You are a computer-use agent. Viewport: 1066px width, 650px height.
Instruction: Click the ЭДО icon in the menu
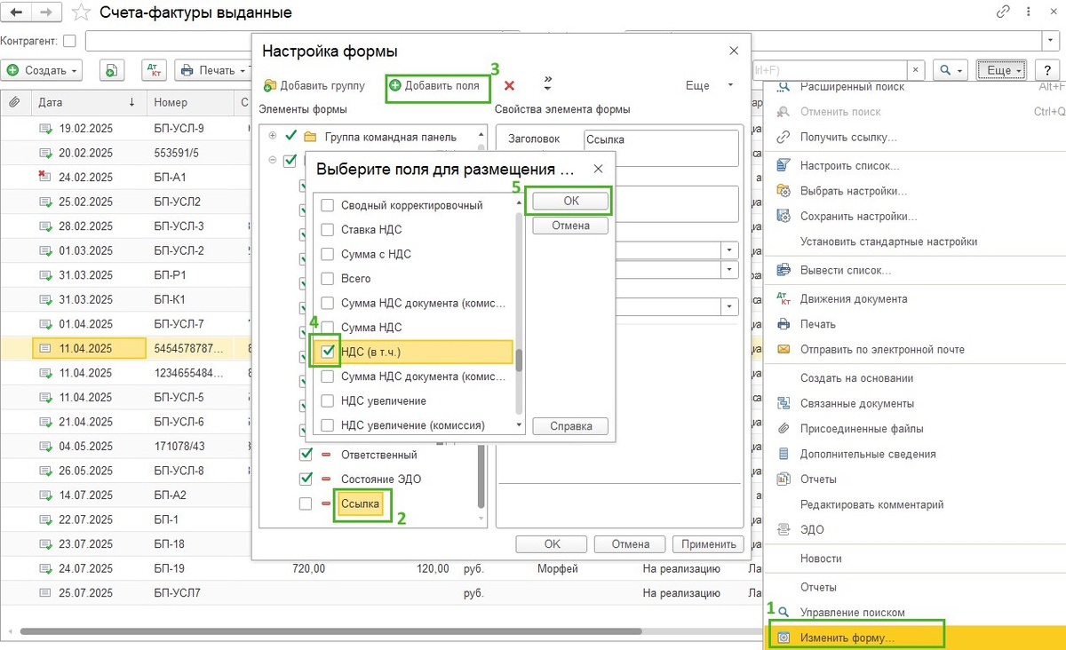[x=784, y=529]
